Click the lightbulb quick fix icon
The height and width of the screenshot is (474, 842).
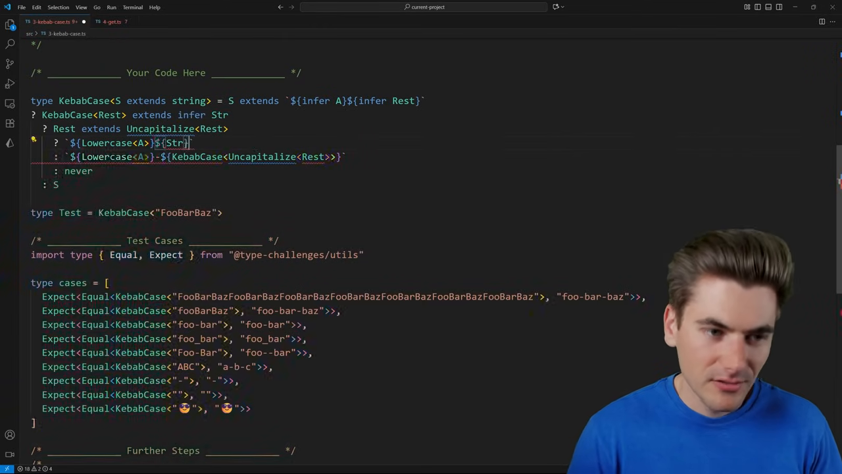point(34,140)
